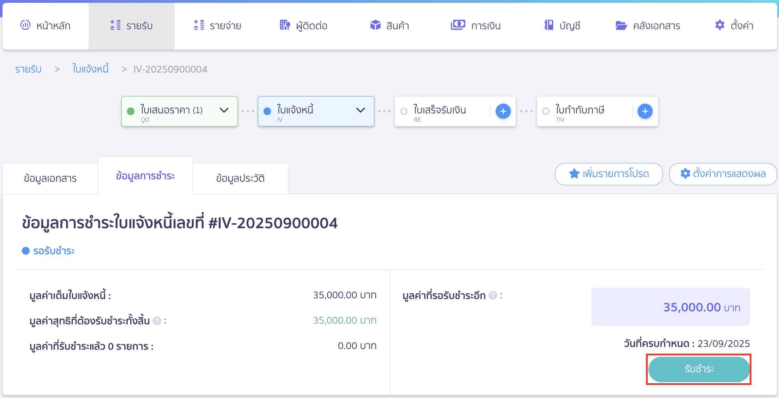Expand the ใบเสนอราคา (1) dropdown chevron

(224, 110)
